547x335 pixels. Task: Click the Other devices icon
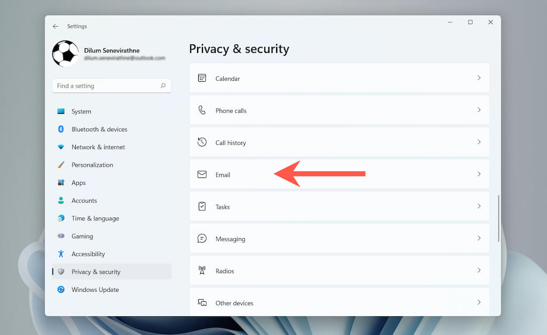(x=202, y=302)
